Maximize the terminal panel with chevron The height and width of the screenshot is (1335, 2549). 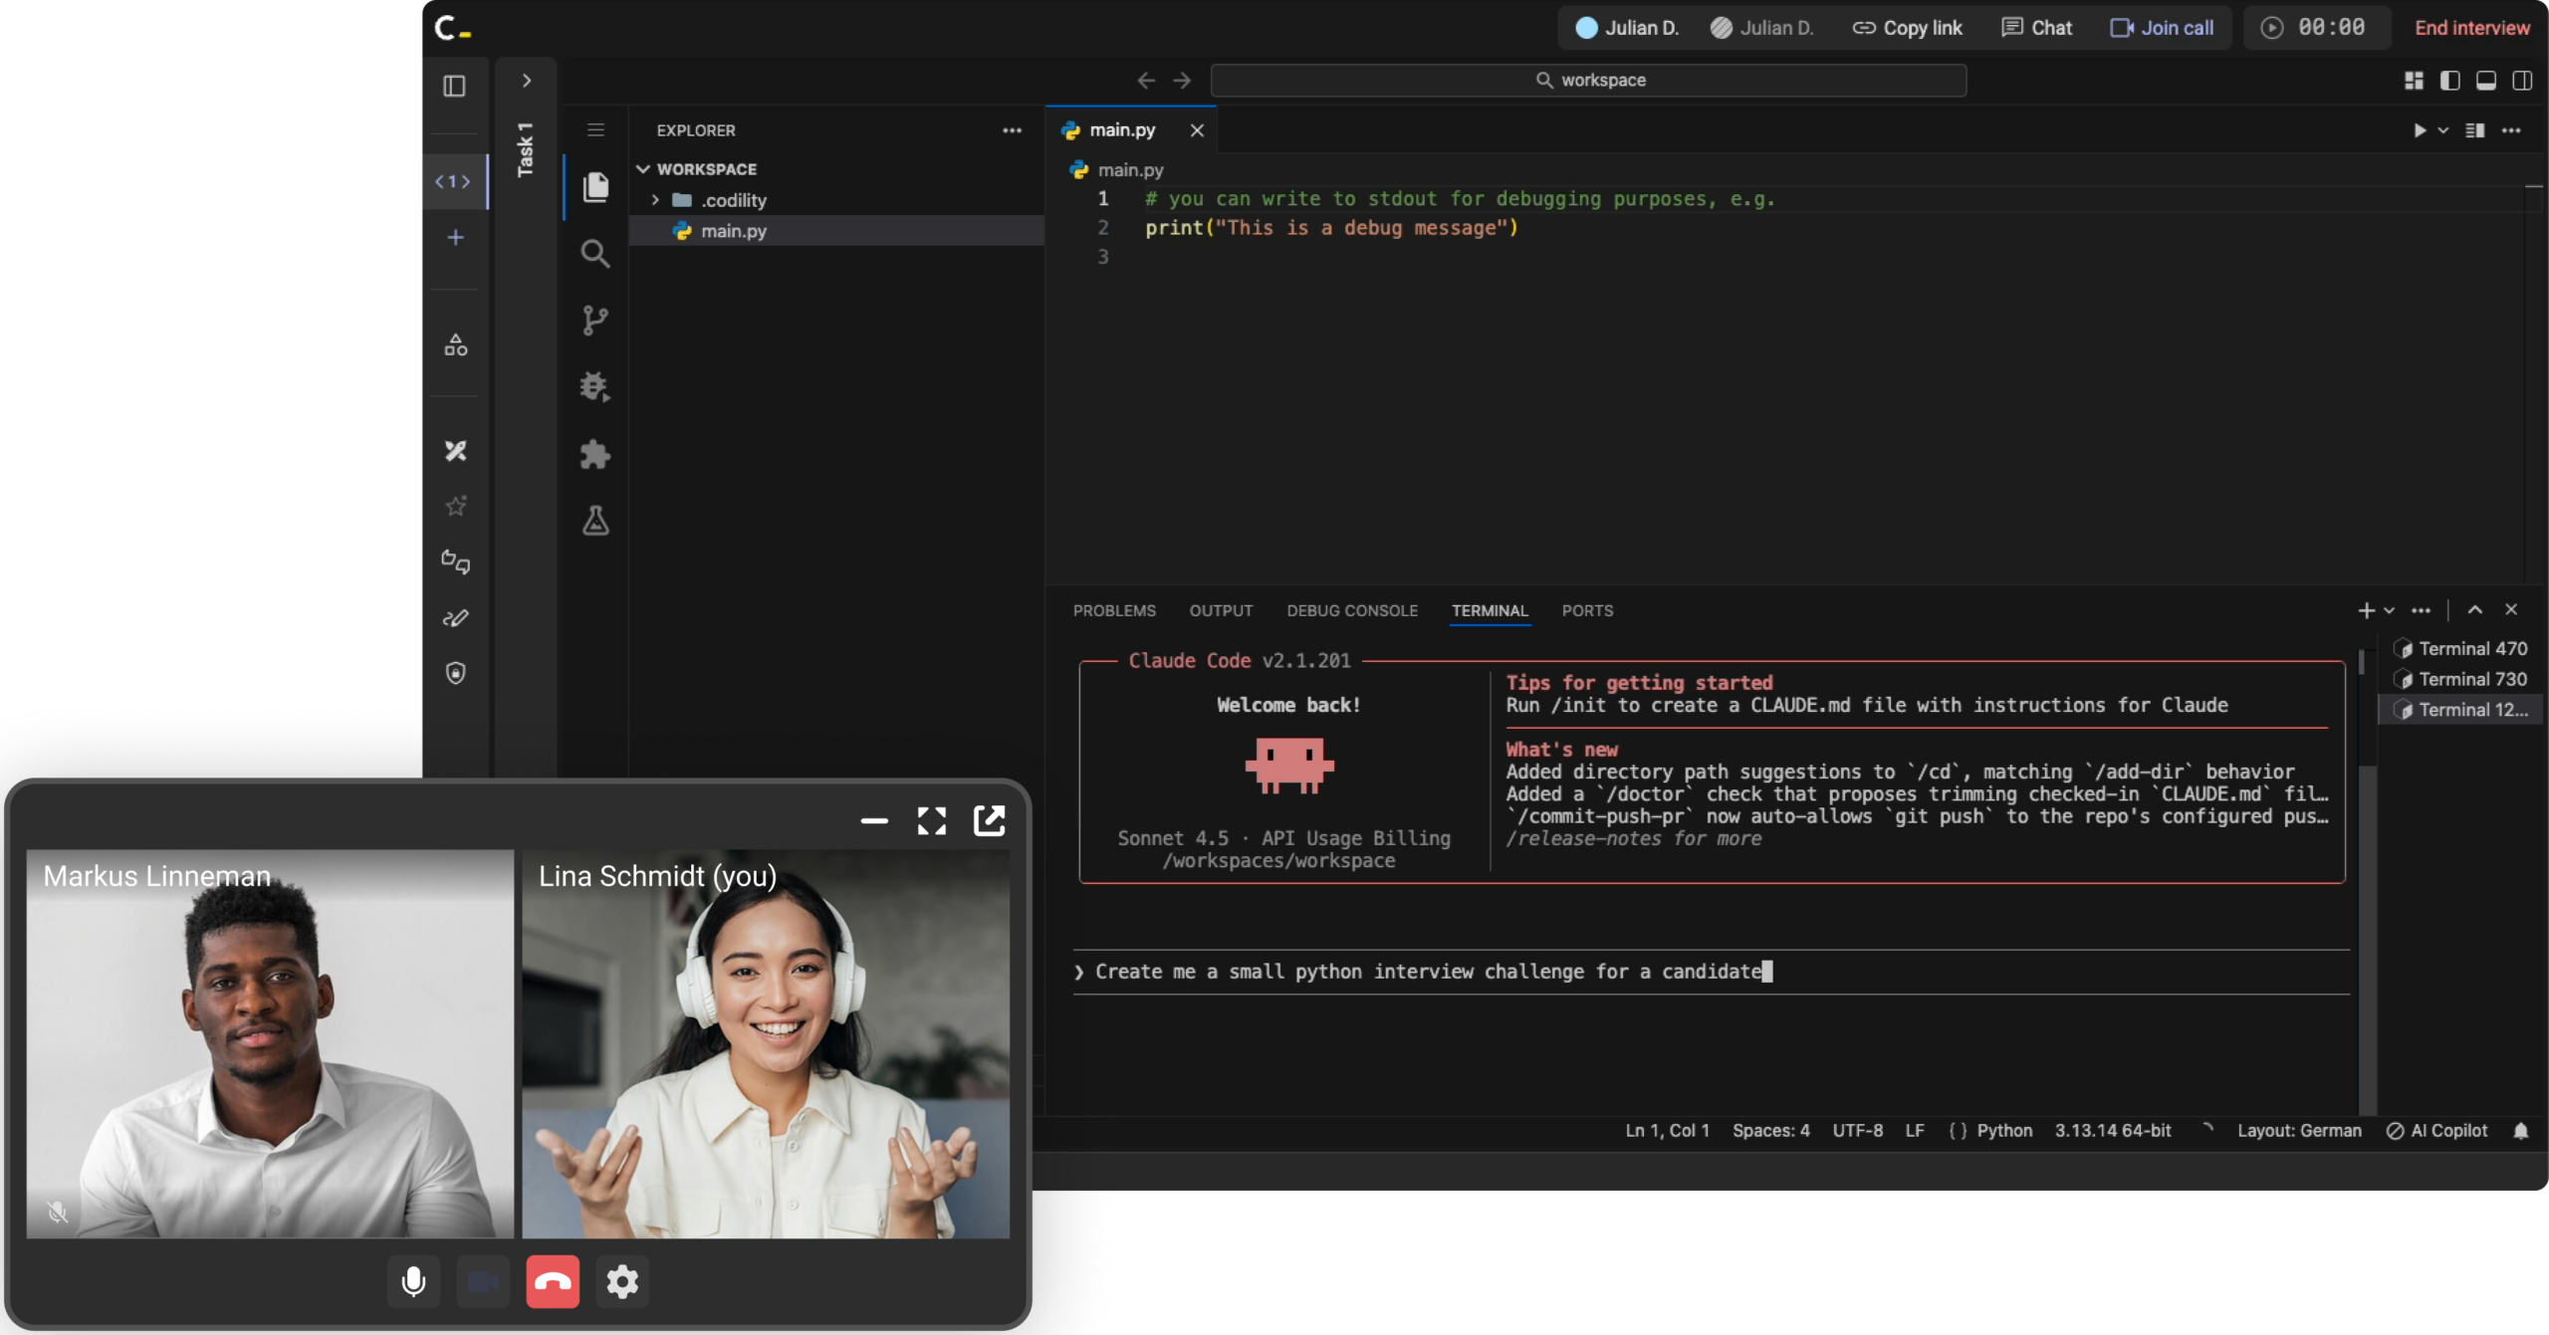pyautogui.click(x=2475, y=610)
